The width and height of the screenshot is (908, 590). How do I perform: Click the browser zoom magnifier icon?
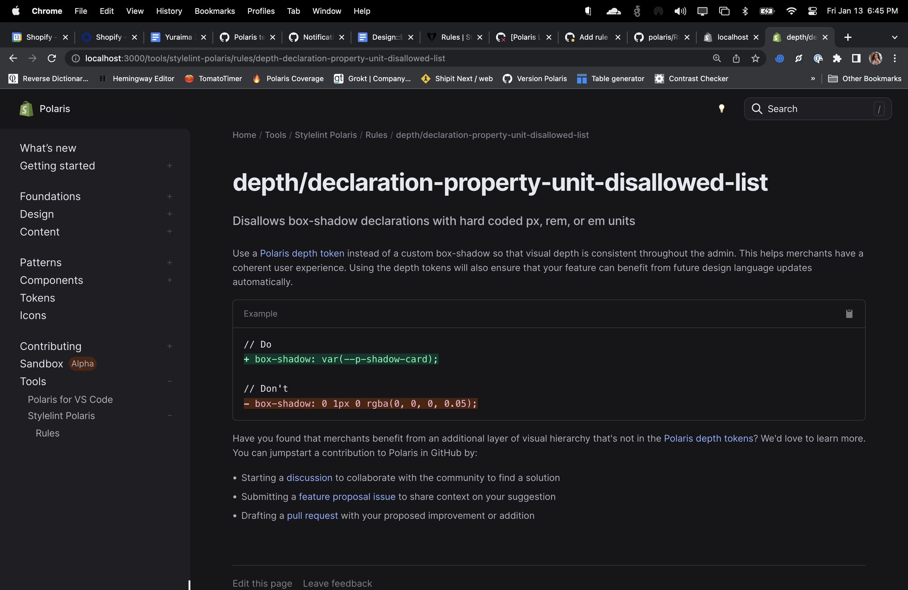point(717,58)
